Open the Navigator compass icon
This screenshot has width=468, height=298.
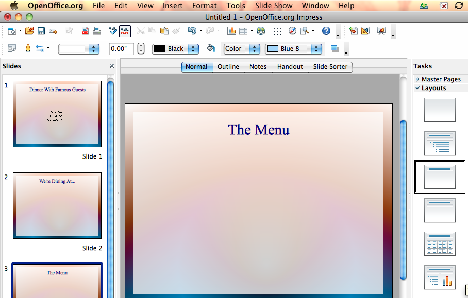pos(293,31)
